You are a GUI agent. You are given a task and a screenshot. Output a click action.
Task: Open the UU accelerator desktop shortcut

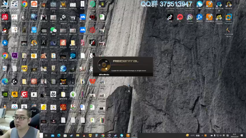point(219,6)
